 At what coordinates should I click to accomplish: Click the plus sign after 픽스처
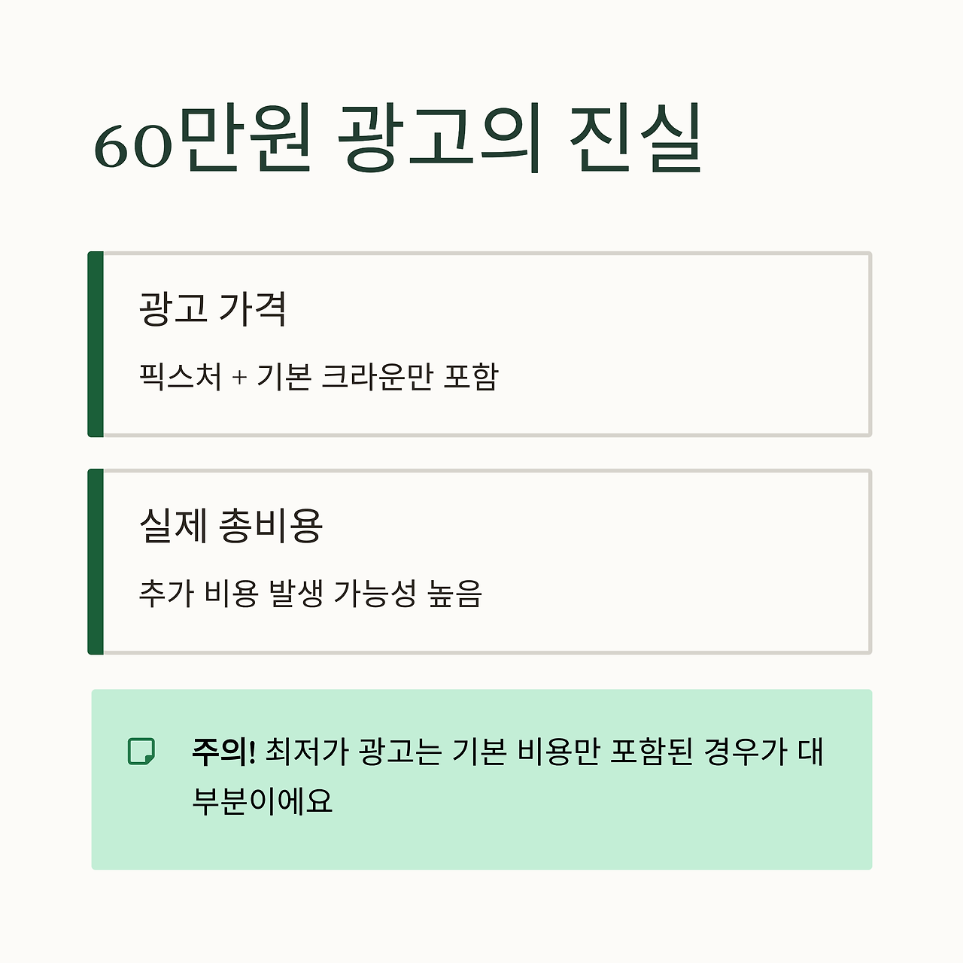239,378
